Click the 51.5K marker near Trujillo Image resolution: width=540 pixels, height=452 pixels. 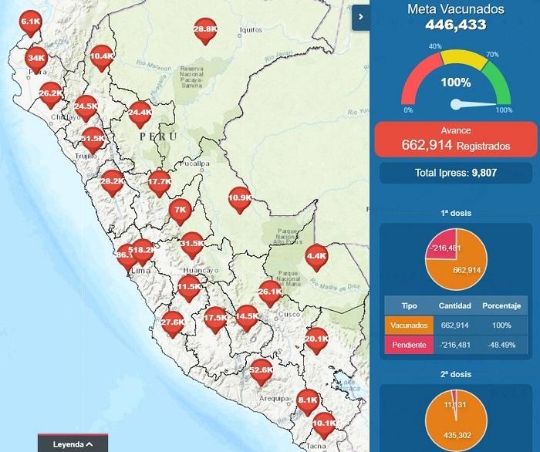coord(93,139)
